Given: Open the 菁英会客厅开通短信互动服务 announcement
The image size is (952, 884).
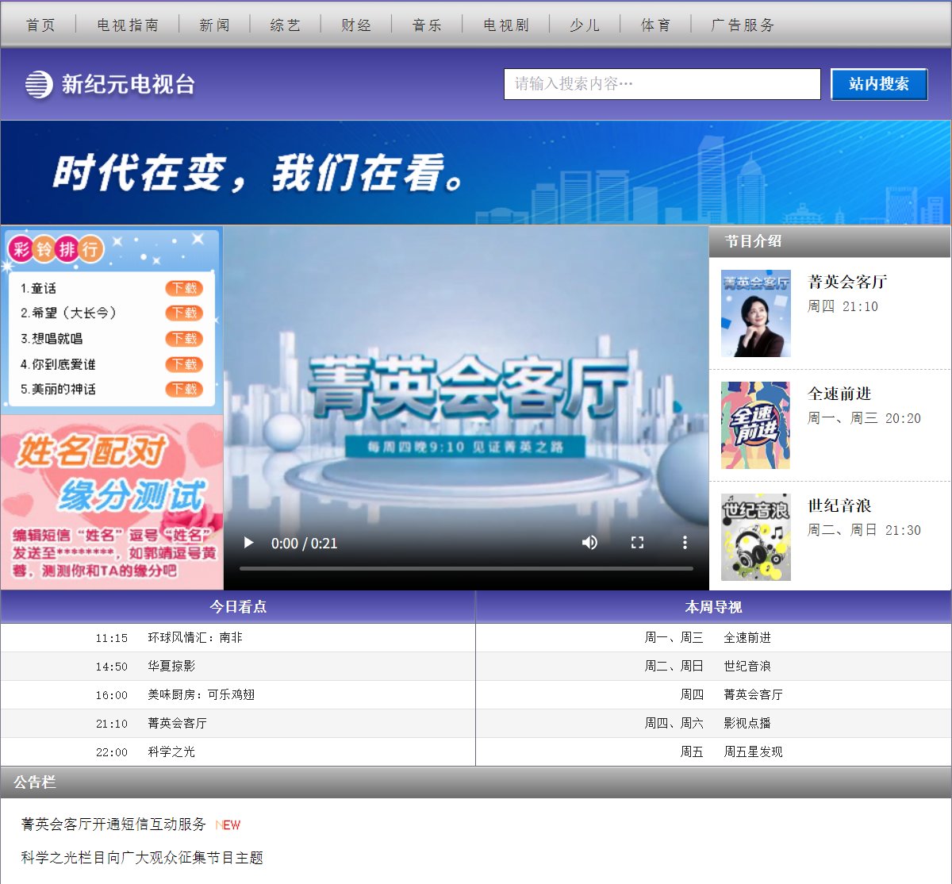Looking at the screenshot, I should (113, 824).
